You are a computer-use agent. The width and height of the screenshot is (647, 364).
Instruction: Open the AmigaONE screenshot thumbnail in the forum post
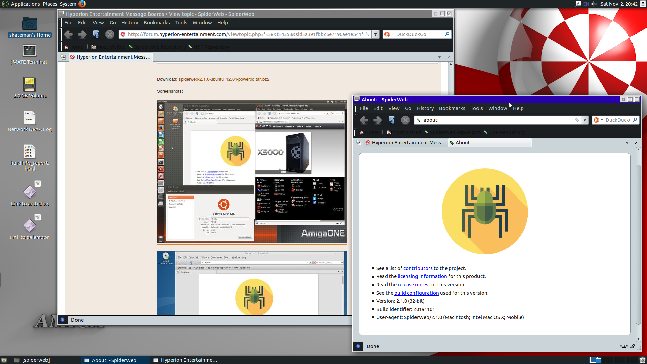click(252, 172)
